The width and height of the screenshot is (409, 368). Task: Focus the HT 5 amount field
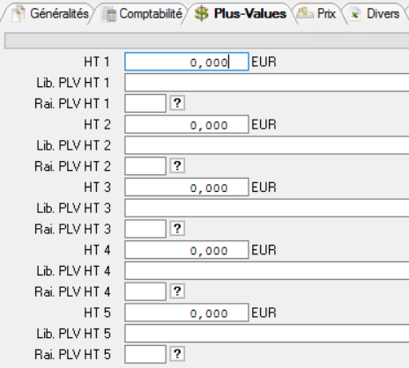click(187, 313)
